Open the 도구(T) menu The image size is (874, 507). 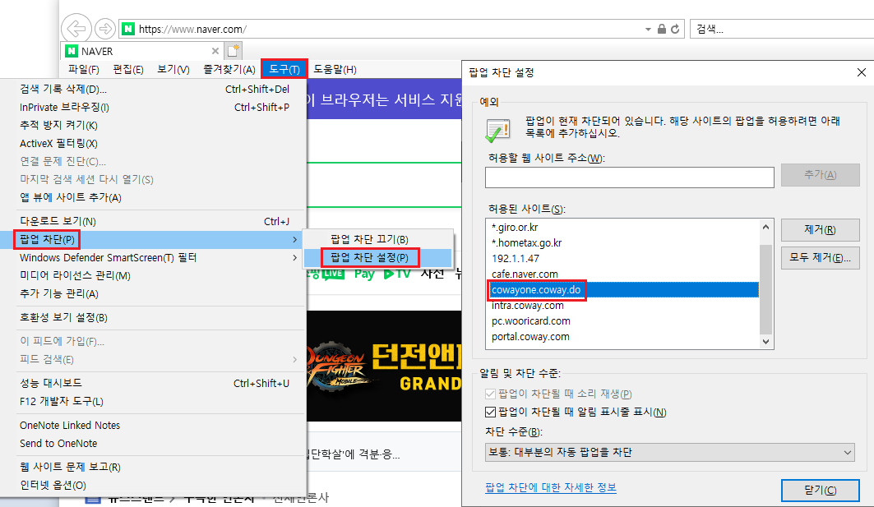pos(284,69)
